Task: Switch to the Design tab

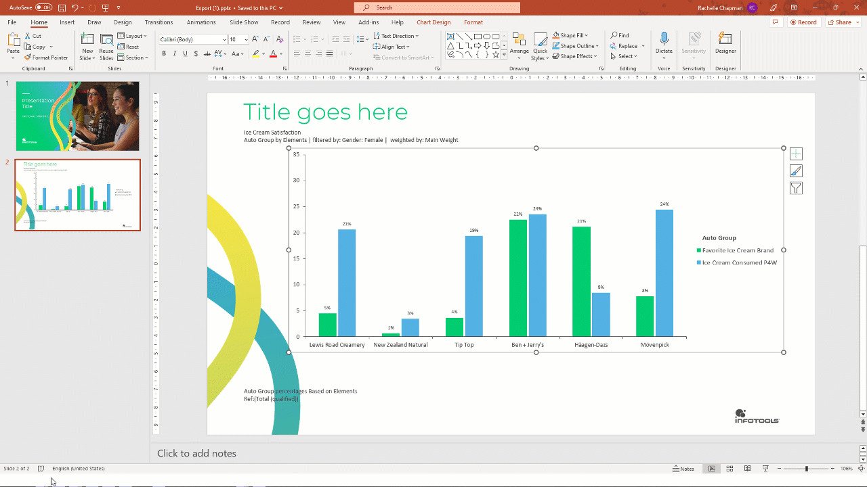Action: [x=123, y=22]
